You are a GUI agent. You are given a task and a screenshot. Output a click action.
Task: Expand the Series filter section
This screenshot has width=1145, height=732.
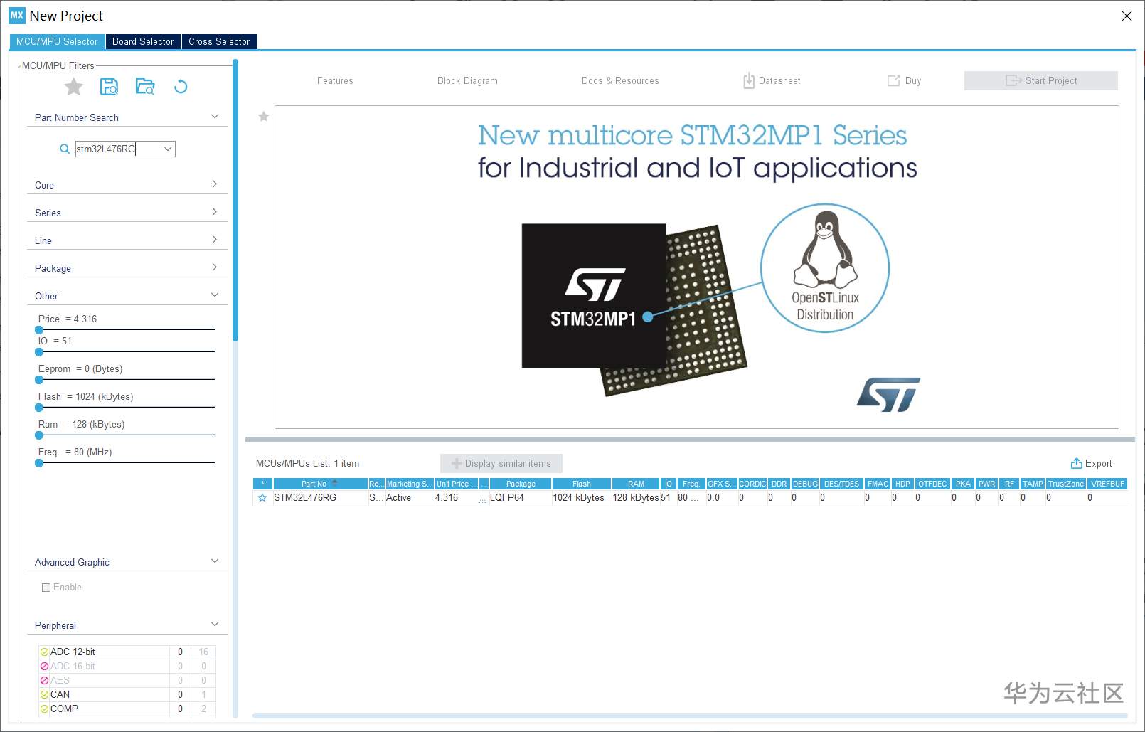[x=215, y=212]
